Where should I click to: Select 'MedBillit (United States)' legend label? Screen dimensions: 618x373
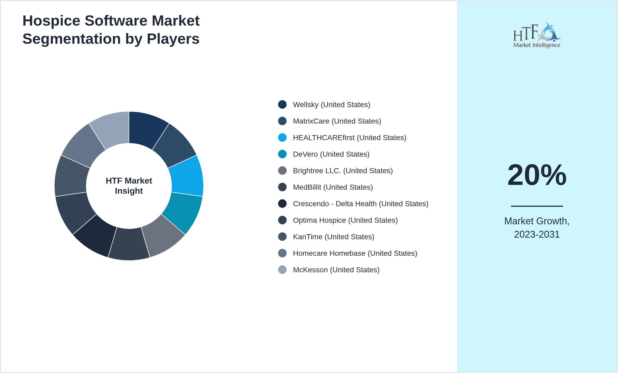click(333, 187)
